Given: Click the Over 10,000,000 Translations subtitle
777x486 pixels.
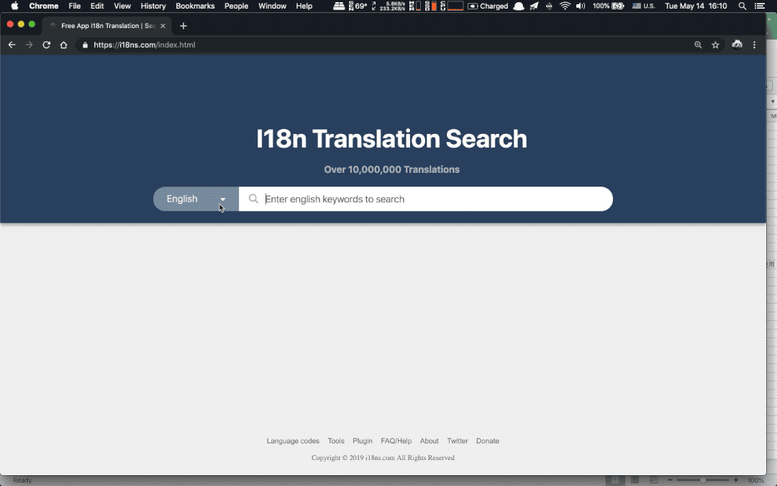Looking at the screenshot, I should pyautogui.click(x=391, y=170).
